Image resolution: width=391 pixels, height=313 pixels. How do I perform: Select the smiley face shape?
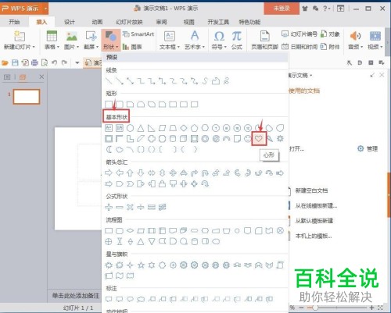(x=248, y=139)
